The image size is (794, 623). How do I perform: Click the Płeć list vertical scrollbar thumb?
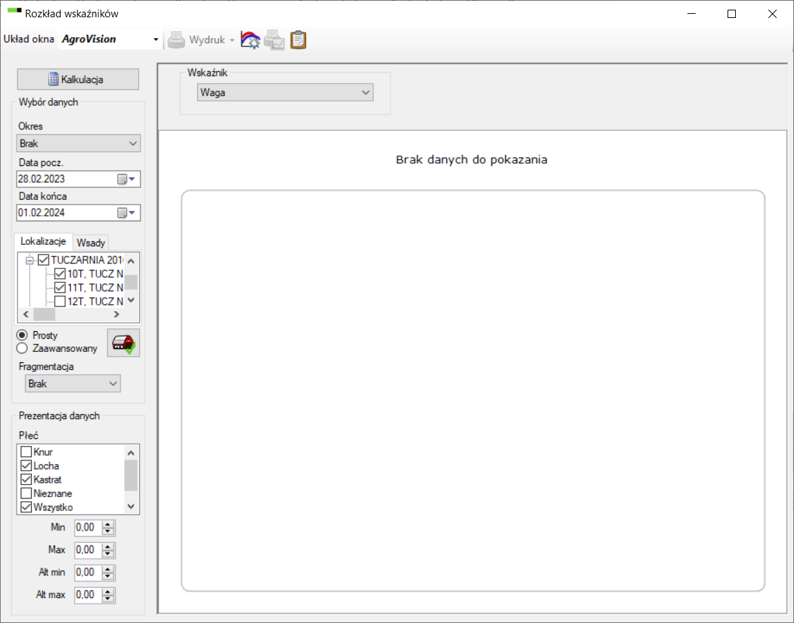point(131,475)
